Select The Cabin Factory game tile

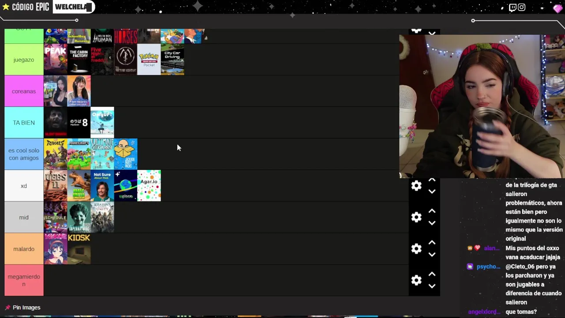pos(79,59)
